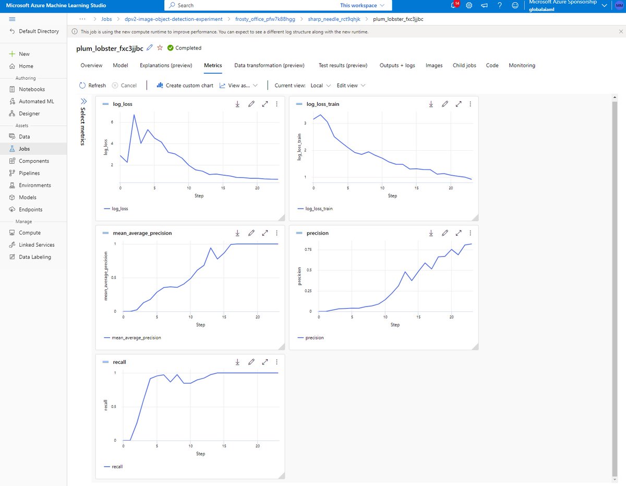The image size is (626, 486).
Task: Open the Child jobs tab
Action: tap(464, 65)
